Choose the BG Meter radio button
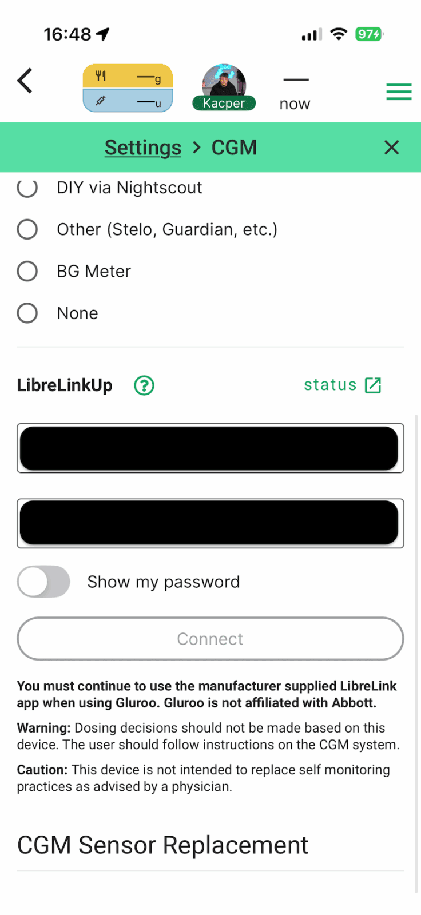Screen dimensions: 421x915 click(27, 271)
